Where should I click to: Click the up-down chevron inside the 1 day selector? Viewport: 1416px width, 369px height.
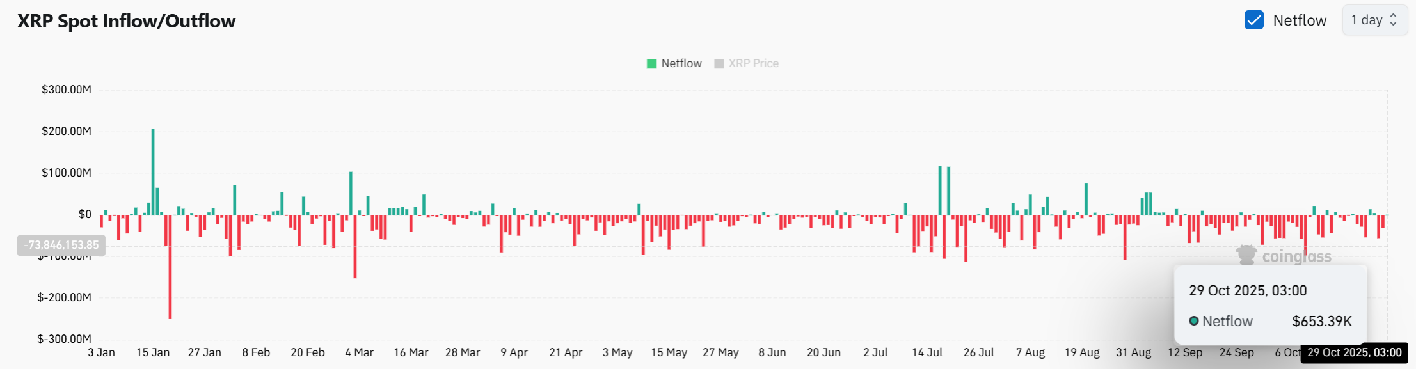tap(1394, 20)
